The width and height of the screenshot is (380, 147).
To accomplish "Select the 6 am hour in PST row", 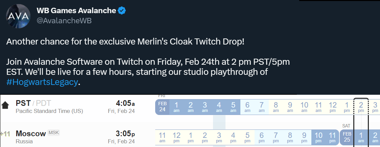I will click(247, 107).
